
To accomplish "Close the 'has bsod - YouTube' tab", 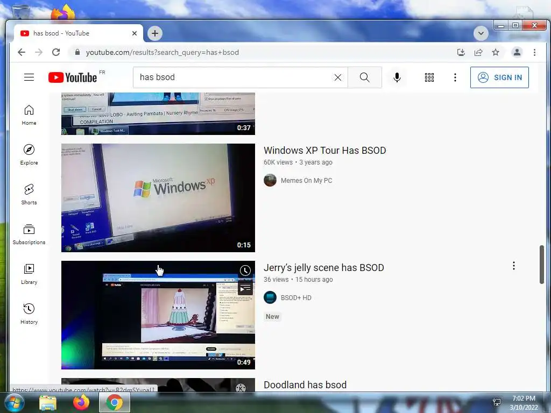I will (134, 33).
